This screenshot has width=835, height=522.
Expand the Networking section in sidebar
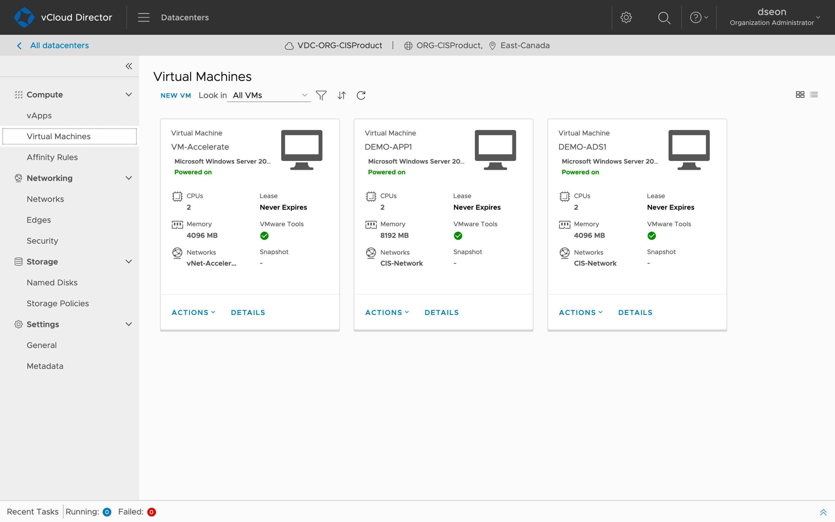tap(128, 178)
